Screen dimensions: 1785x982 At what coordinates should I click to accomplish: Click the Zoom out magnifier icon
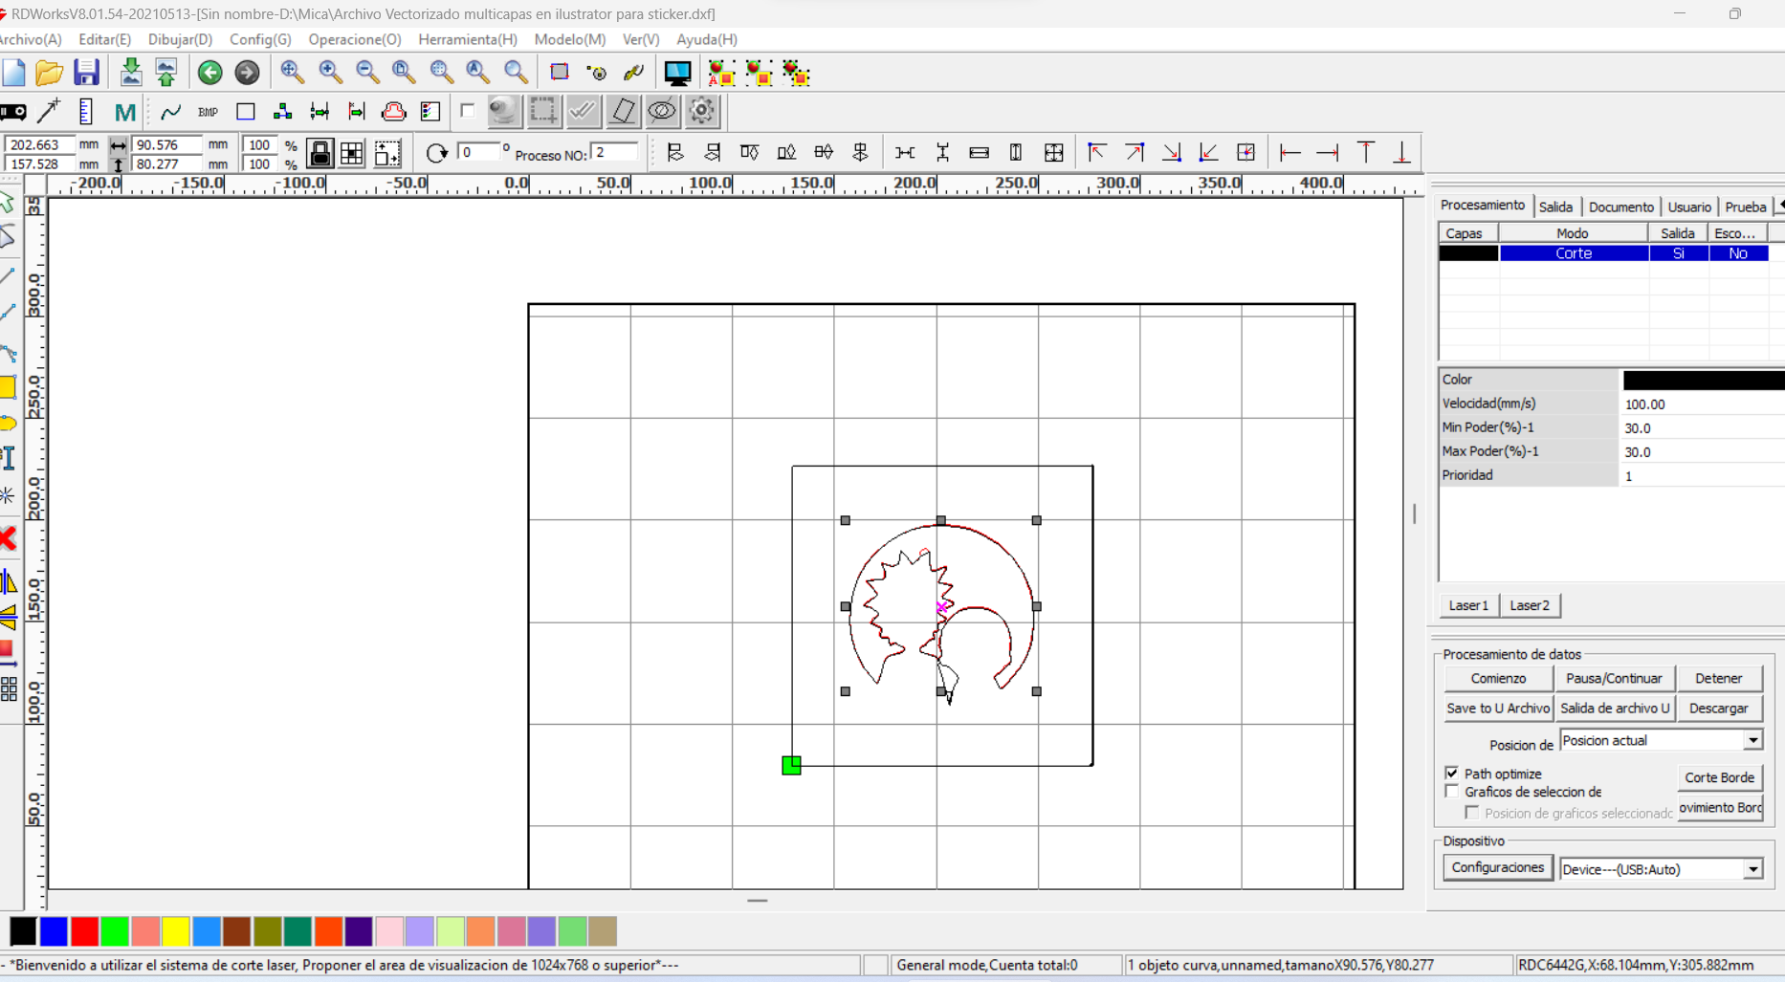pos(366,73)
